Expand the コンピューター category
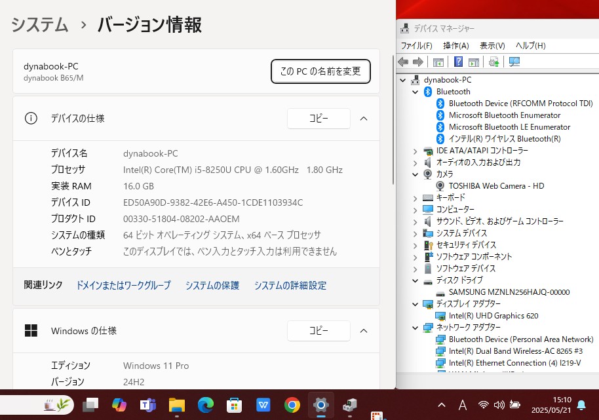This screenshot has height=420, width=599. [x=415, y=210]
